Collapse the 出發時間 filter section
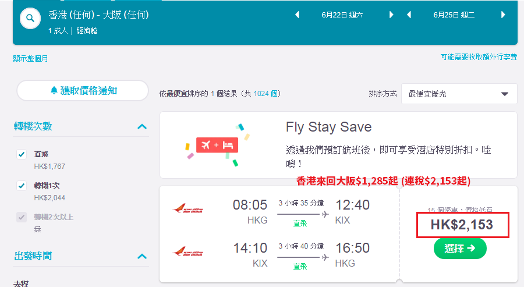The width and height of the screenshot is (524, 287). click(x=142, y=257)
